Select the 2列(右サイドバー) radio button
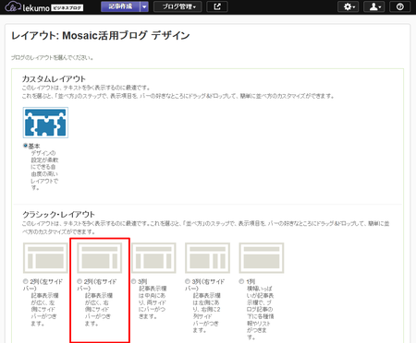416x343 pixels. point(80,281)
